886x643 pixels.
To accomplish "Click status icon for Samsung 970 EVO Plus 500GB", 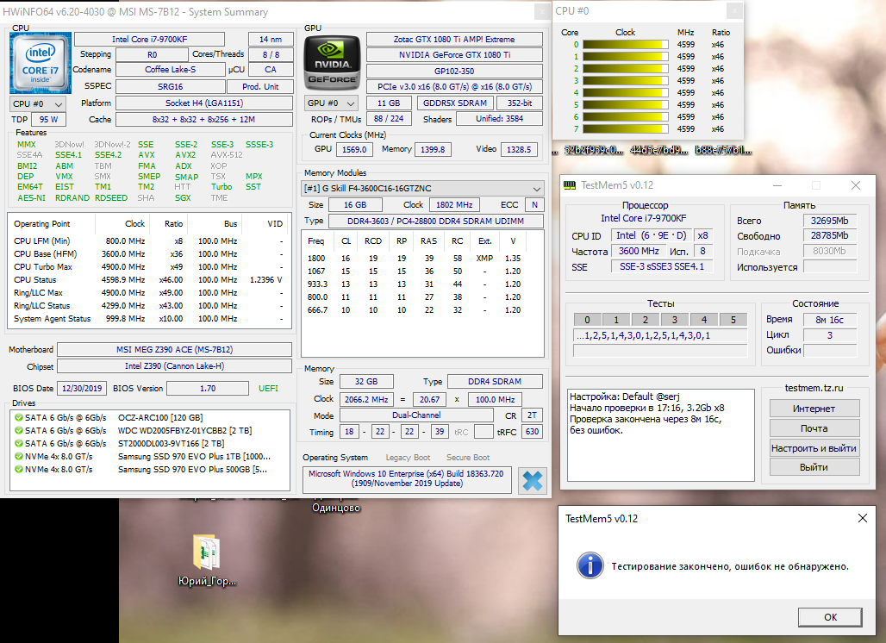I will [x=19, y=470].
